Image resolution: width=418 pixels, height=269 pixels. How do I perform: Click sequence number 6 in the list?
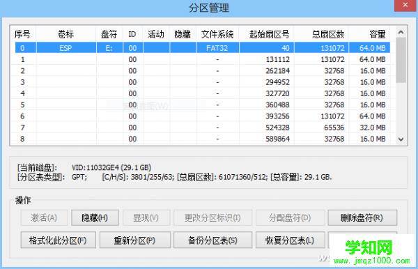[22, 116]
